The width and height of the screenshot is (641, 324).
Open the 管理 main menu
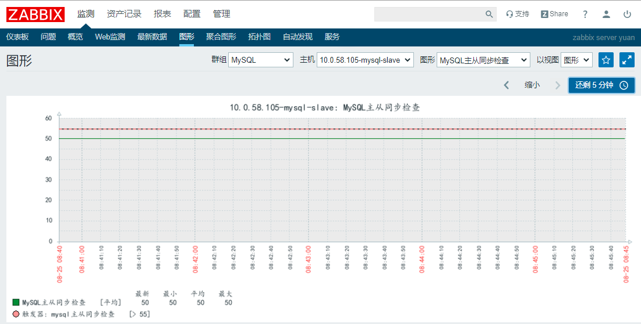222,15
